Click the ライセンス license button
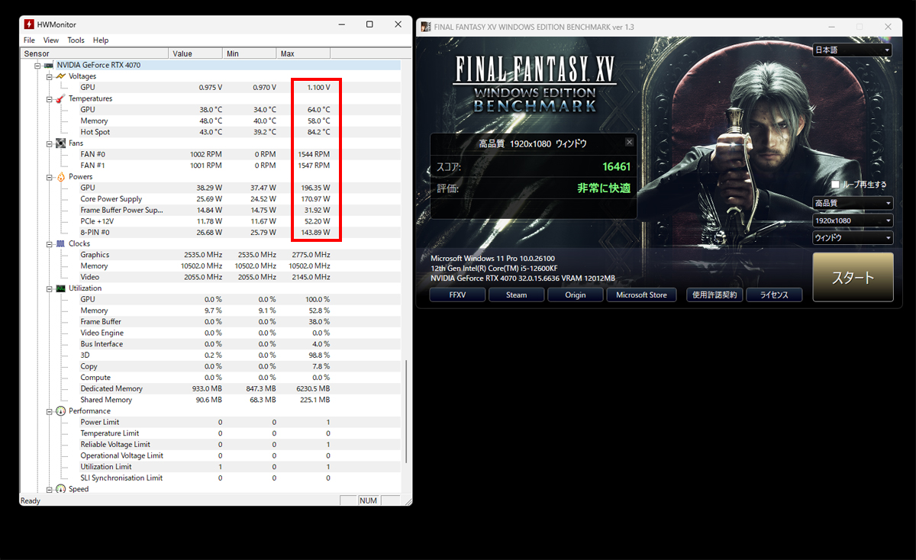The width and height of the screenshot is (916, 560). 774,295
